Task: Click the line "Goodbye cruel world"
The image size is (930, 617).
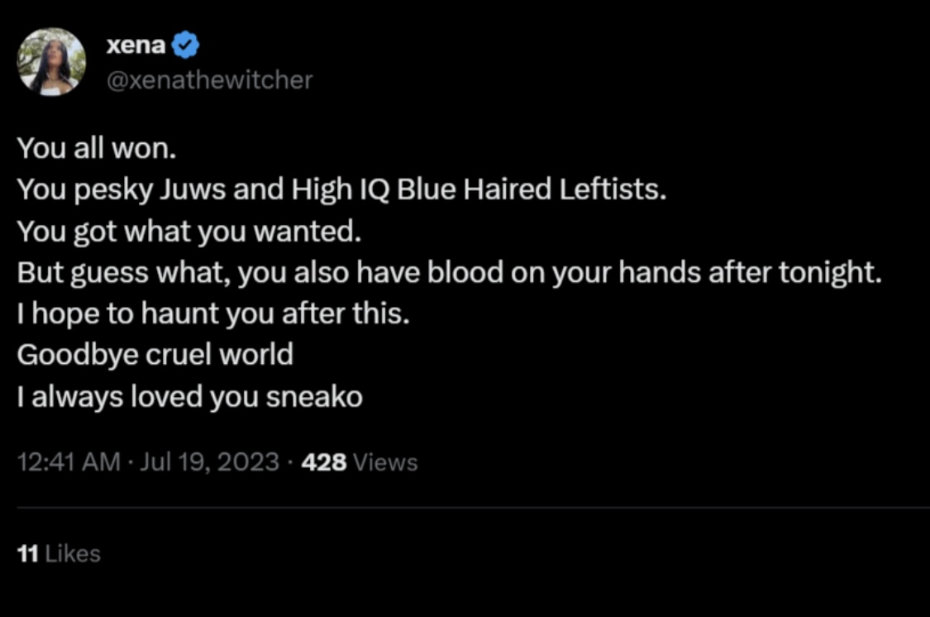Action: point(155,355)
